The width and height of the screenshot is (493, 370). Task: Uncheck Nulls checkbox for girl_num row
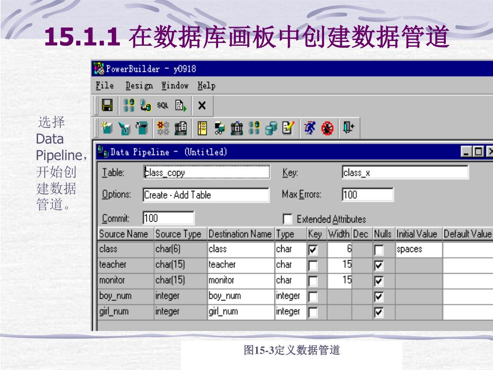click(379, 312)
